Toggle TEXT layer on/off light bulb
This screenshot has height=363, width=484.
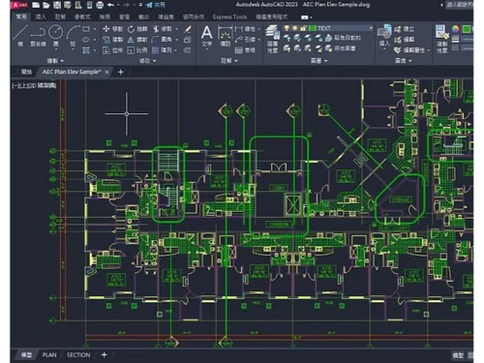click(287, 28)
